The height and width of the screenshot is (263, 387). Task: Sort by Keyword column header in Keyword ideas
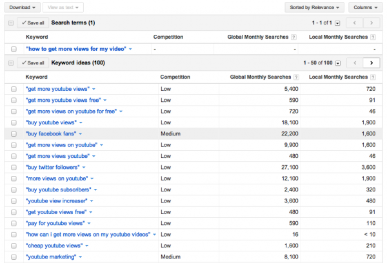[37, 76]
